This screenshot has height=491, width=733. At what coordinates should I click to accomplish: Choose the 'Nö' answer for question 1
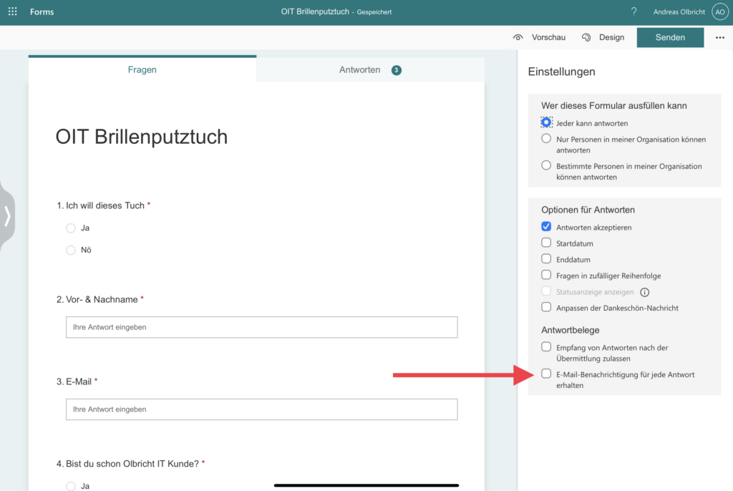coord(71,250)
